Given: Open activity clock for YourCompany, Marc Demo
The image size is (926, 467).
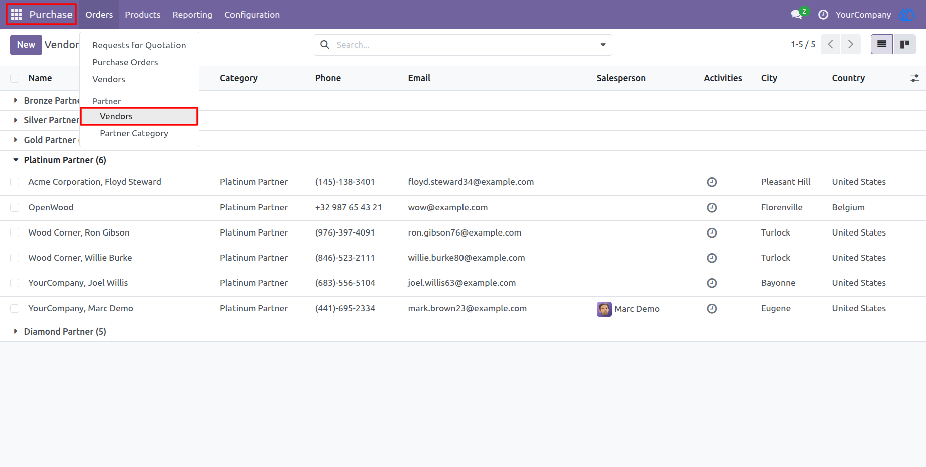Looking at the screenshot, I should (x=712, y=309).
